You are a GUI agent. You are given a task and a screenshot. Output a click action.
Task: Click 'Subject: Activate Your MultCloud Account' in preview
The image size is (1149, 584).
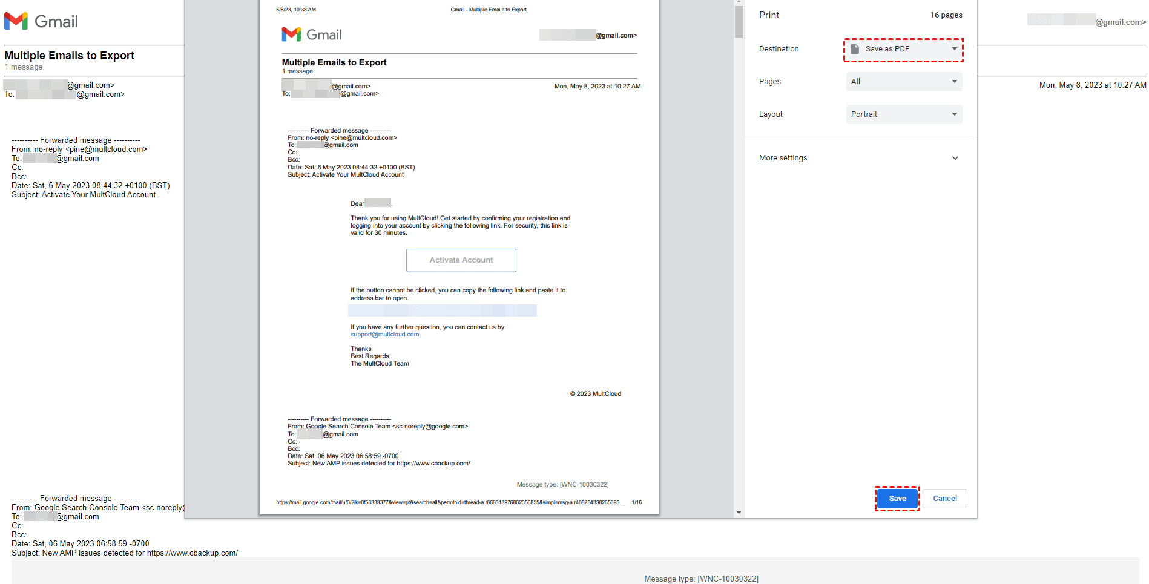tap(346, 175)
